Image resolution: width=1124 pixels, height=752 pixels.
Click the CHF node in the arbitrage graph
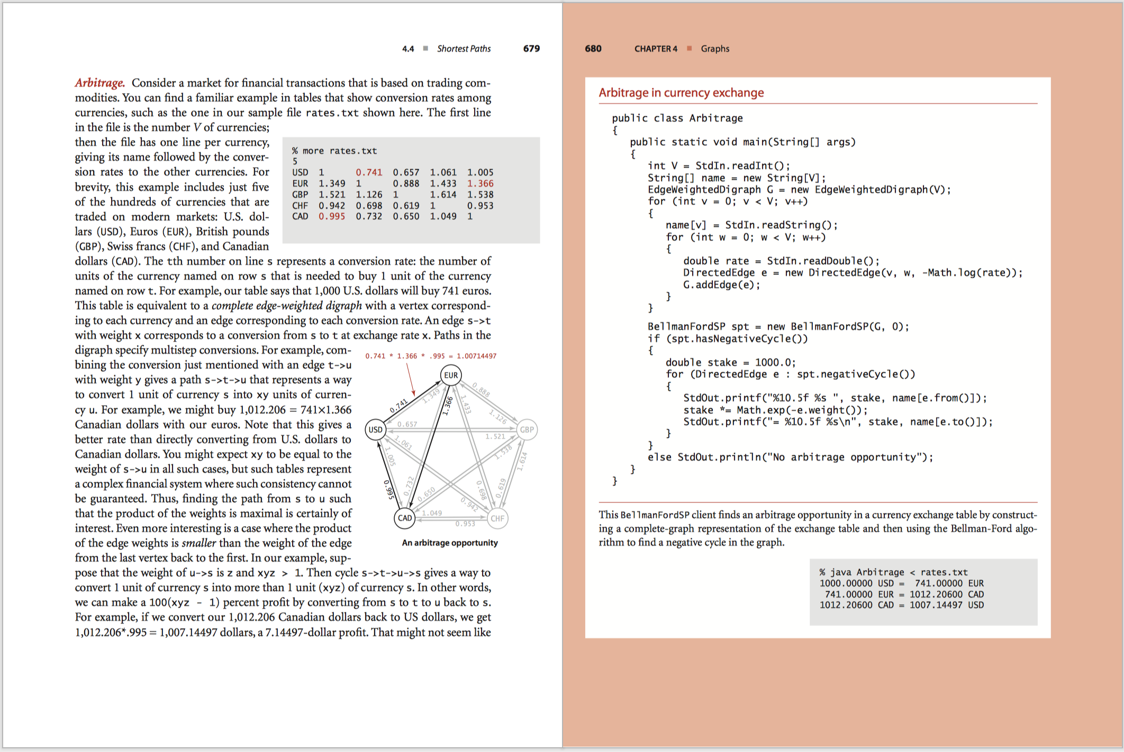coord(497,518)
